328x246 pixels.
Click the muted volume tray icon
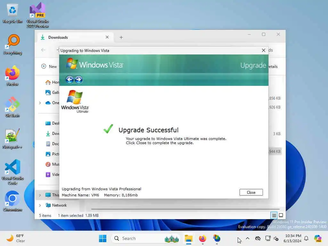tap(276, 238)
